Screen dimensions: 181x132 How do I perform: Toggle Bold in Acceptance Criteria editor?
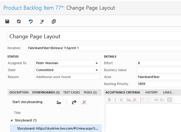(x=109, y=100)
